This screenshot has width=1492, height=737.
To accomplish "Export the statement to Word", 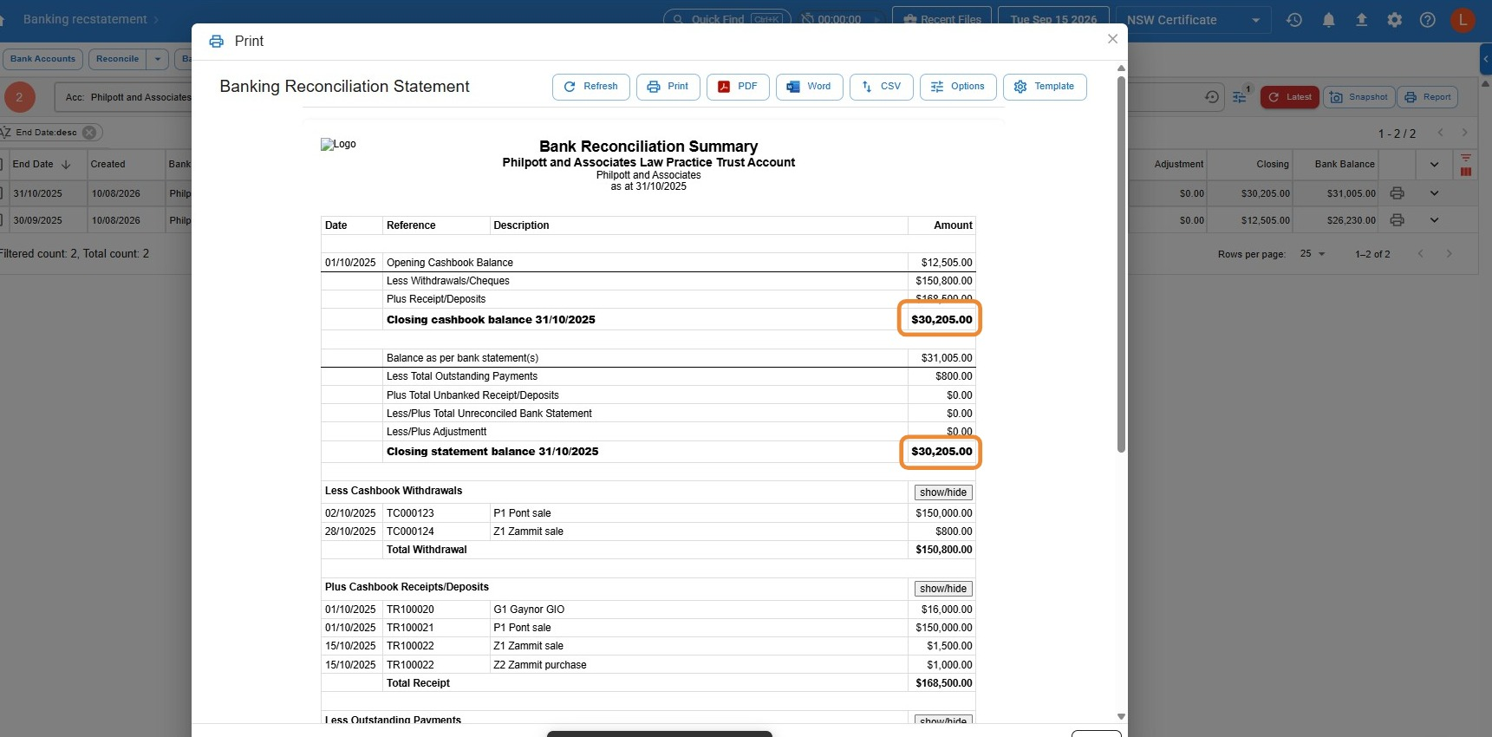I will click(x=810, y=87).
